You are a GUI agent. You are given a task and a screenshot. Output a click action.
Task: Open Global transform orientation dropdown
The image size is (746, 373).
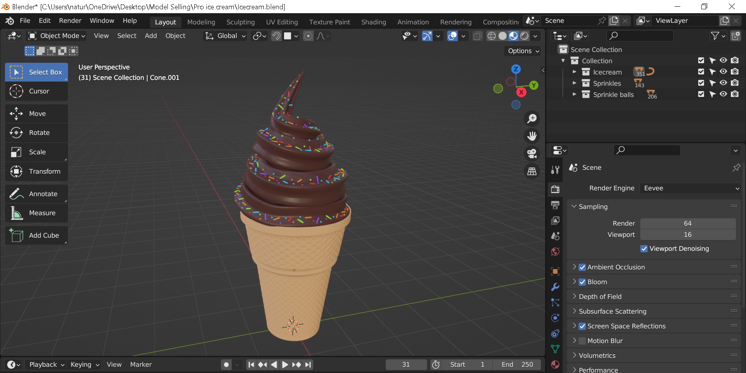pos(225,36)
